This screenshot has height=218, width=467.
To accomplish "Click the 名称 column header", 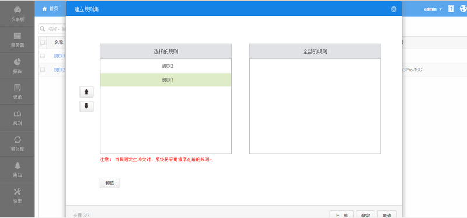I will click(59, 42).
